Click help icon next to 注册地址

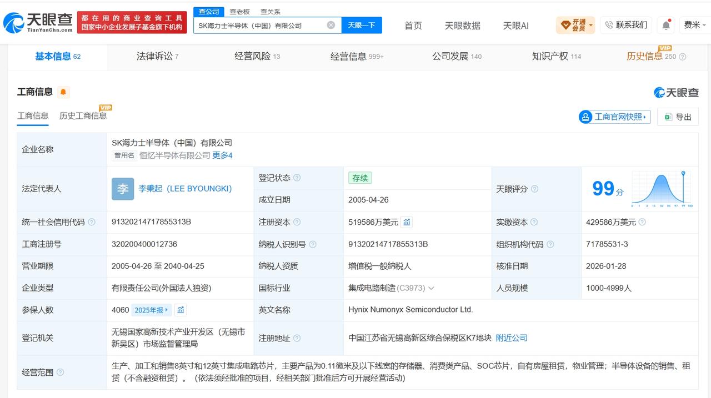(x=297, y=338)
